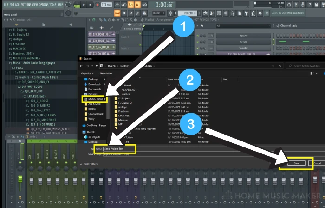The image size is (325, 208).
Task: Select the Sampler channel button
Action: pos(243,48)
